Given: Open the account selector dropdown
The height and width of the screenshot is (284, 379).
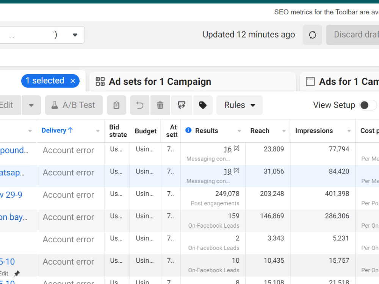Looking at the screenshot, I should pyautogui.click(x=75, y=35).
